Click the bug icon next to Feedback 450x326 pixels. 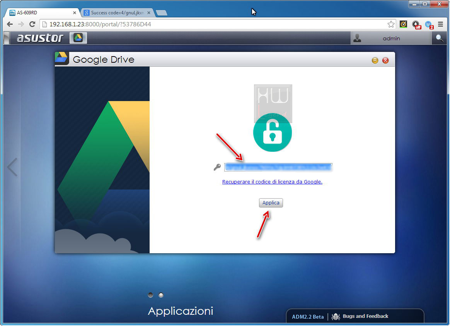tap(336, 316)
